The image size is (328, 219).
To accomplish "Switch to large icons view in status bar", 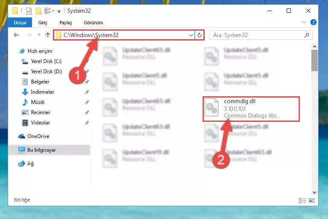I will [312, 200].
